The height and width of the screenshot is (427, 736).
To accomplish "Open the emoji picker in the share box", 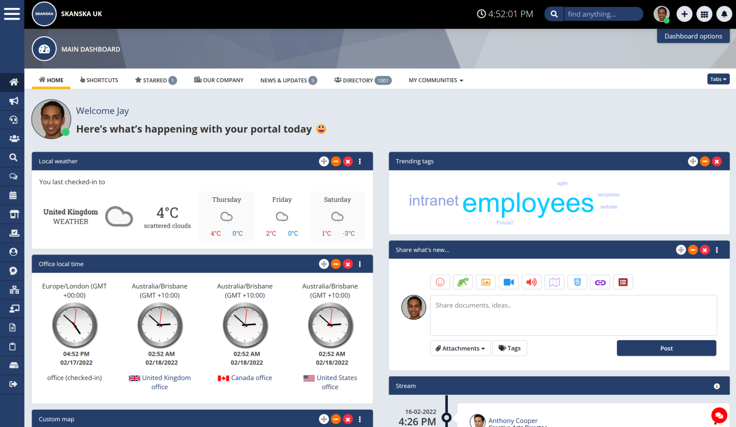I will [x=440, y=282].
